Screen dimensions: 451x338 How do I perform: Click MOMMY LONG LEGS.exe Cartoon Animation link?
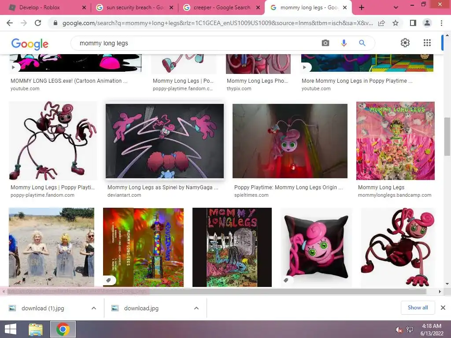[69, 81]
